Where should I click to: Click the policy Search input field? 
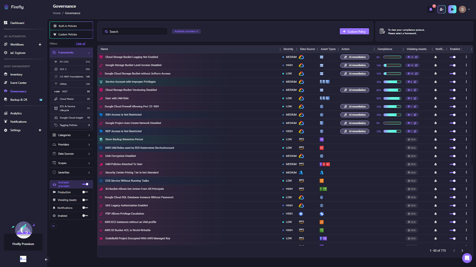pos(134,31)
